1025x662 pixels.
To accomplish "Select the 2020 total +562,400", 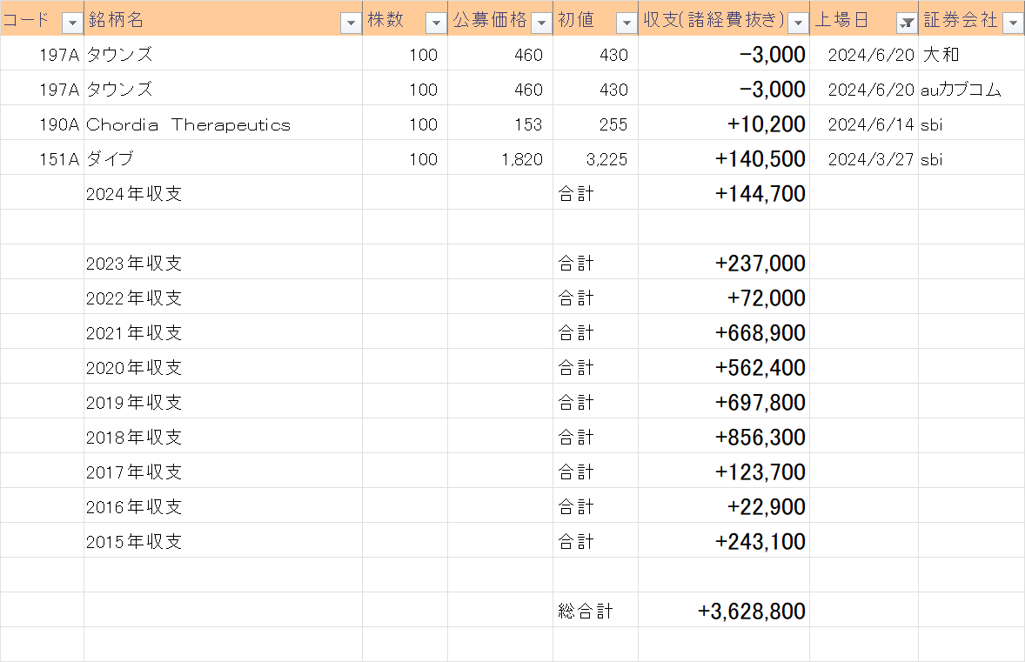I will [x=724, y=367].
